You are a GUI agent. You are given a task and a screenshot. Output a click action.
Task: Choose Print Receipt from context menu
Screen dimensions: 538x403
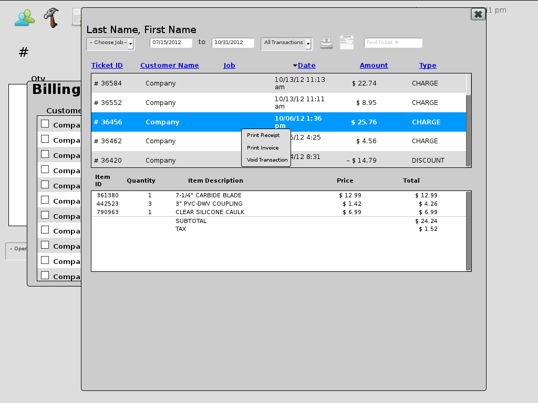coord(263,135)
